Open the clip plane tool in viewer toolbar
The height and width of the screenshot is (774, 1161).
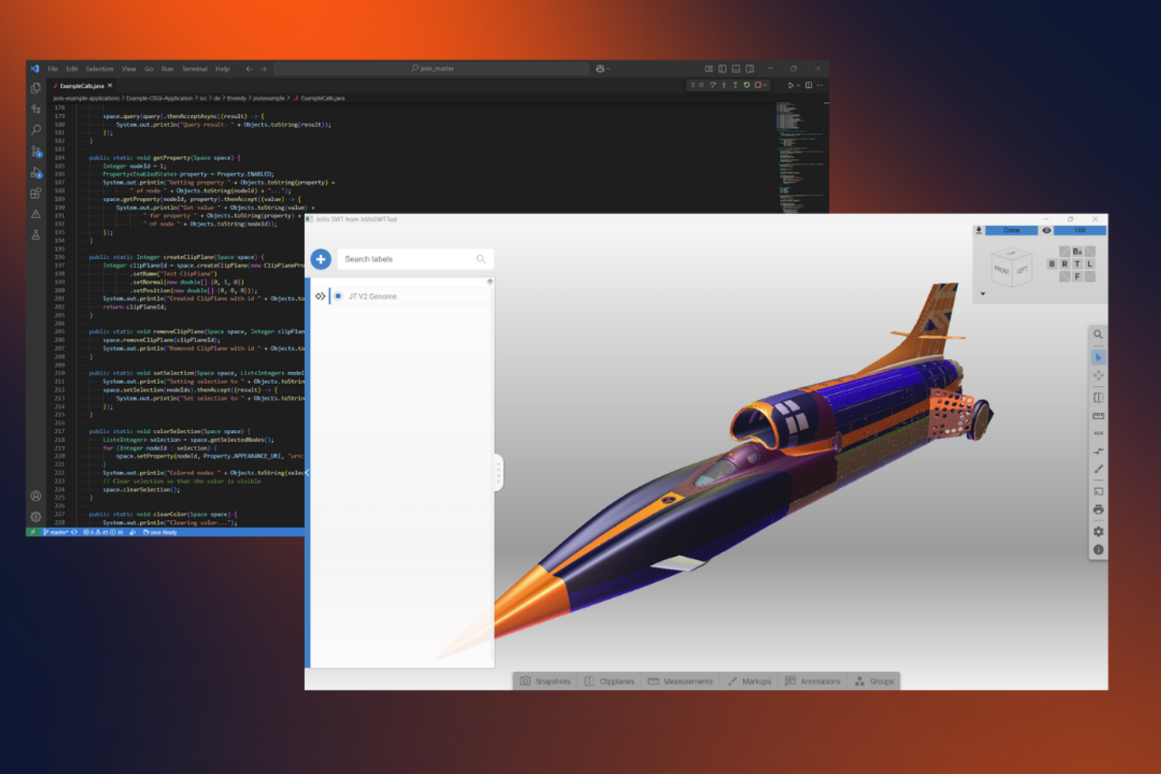[x=1098, y=397]
